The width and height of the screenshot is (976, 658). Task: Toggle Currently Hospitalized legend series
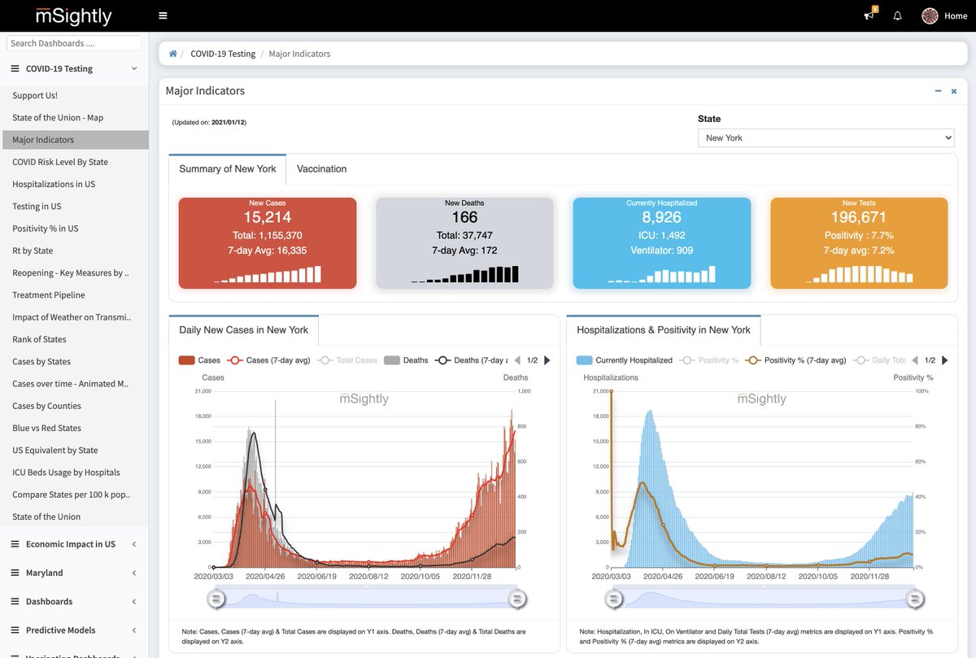625,360
